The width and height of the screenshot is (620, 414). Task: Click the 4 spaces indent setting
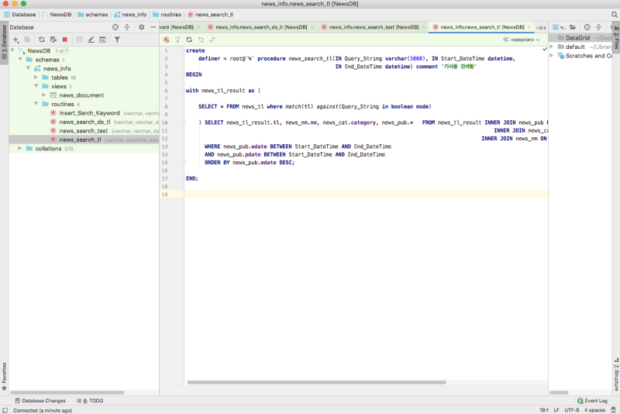594,410
